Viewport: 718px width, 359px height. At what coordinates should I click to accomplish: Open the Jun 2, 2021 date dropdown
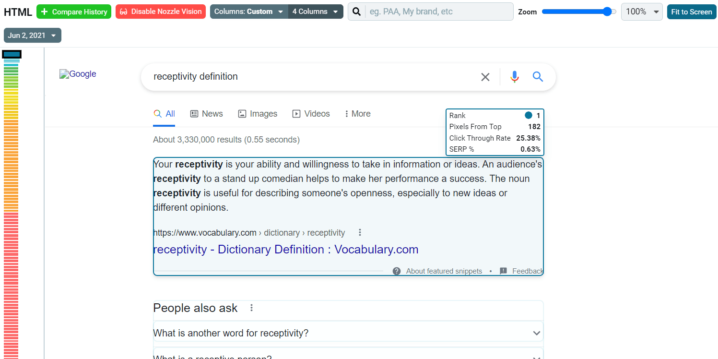point(33,36)
